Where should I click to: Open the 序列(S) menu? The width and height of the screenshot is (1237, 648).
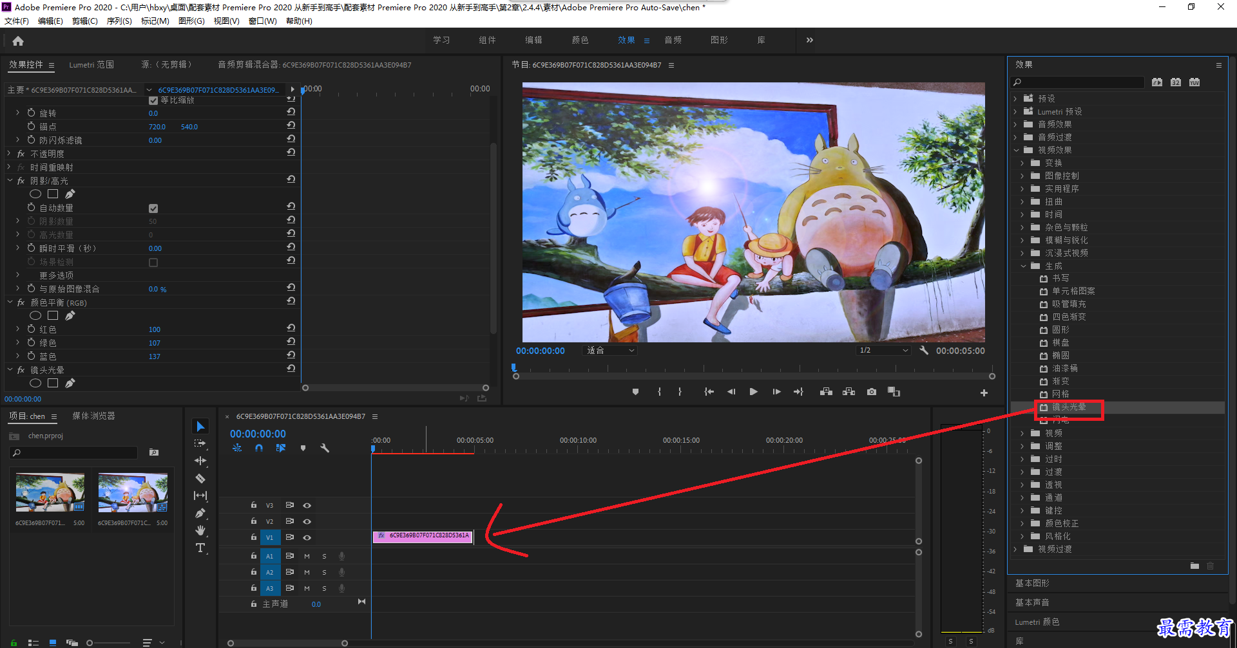coord(119,21)
